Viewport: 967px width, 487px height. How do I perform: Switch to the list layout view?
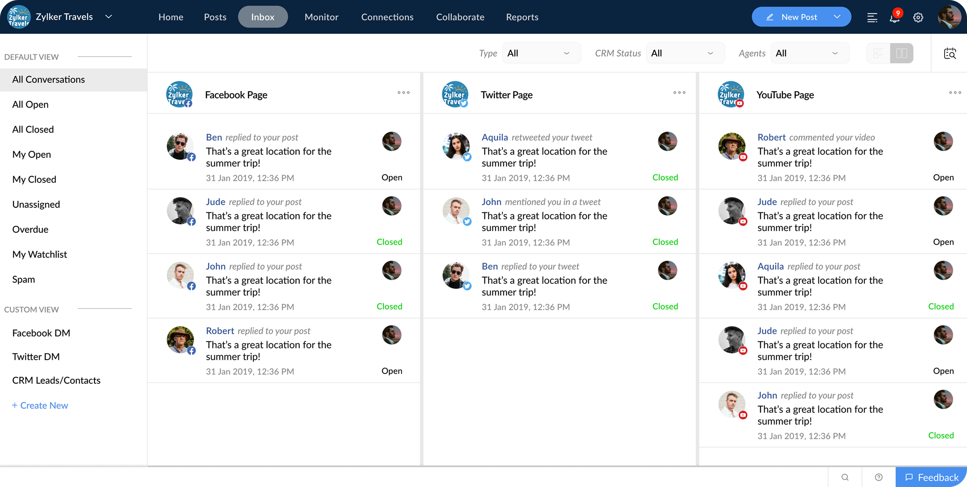pos(878,53)
